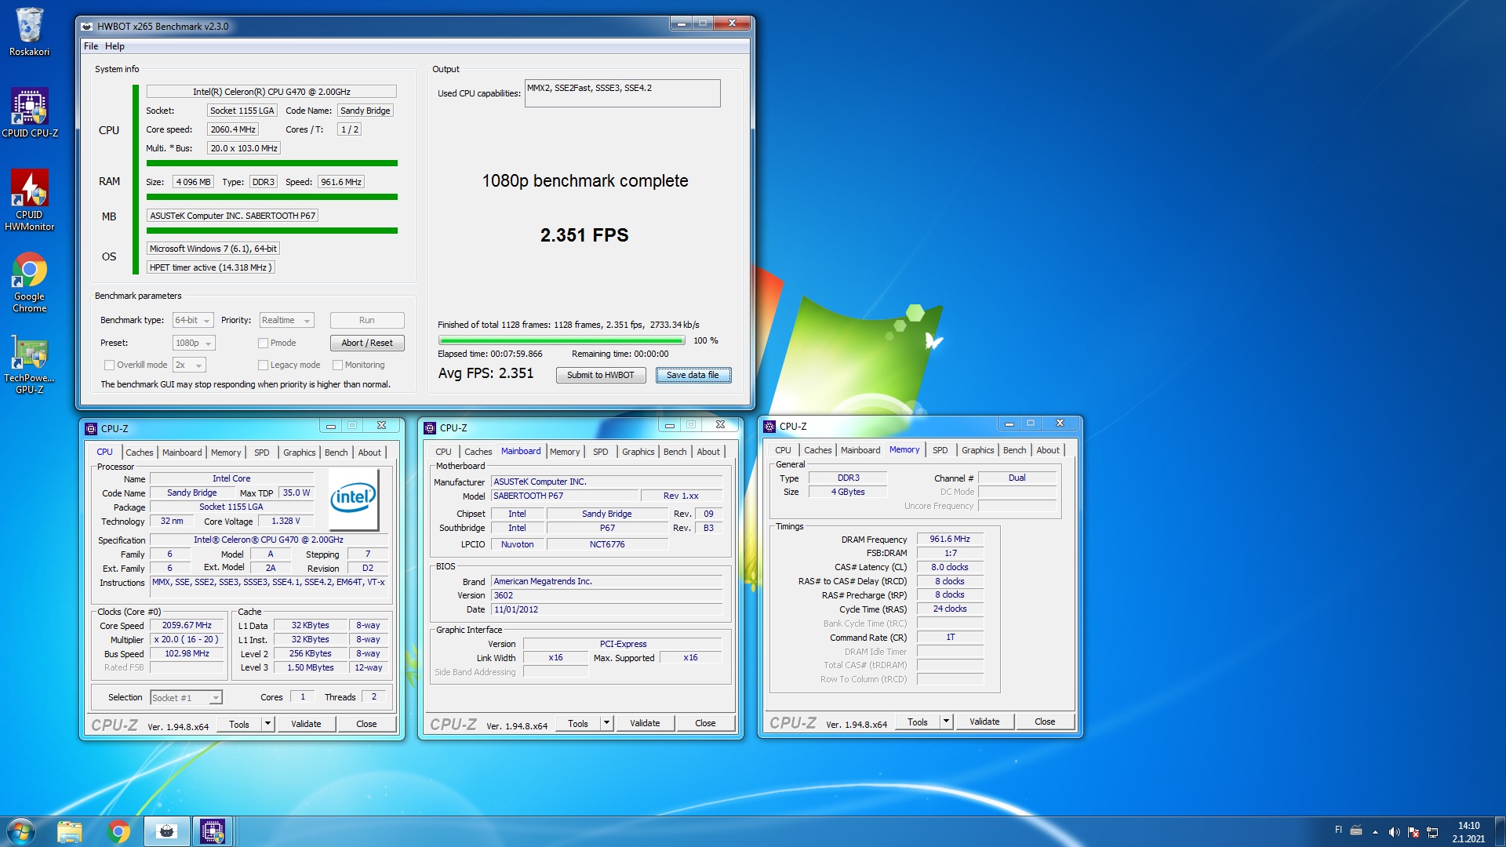This screenshot has width=1506, height=847.
Task: Click the Windows Start orb
Action: [x=20, y=831]
